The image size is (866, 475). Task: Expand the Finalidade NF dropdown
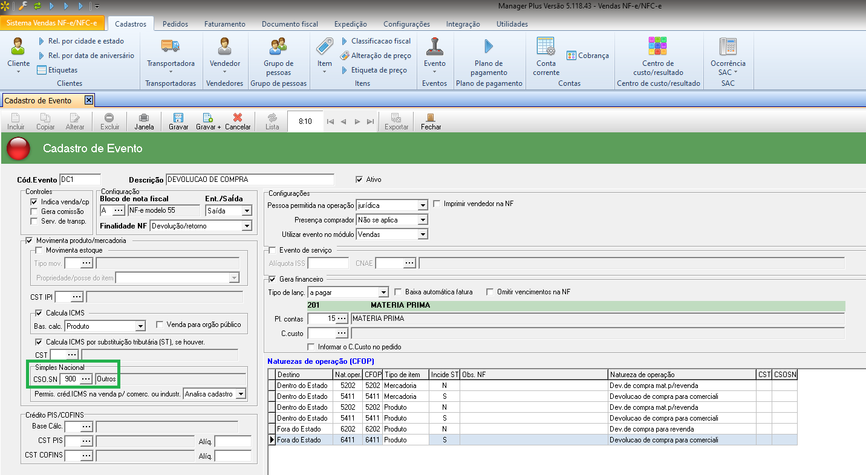[x=246, y=226]
